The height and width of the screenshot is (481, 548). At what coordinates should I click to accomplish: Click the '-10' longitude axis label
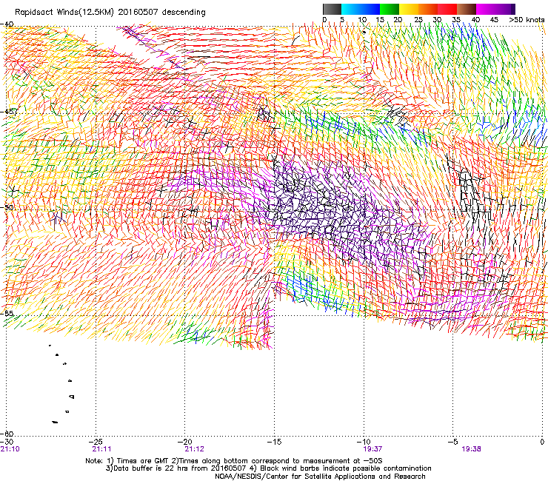point(364,442)
